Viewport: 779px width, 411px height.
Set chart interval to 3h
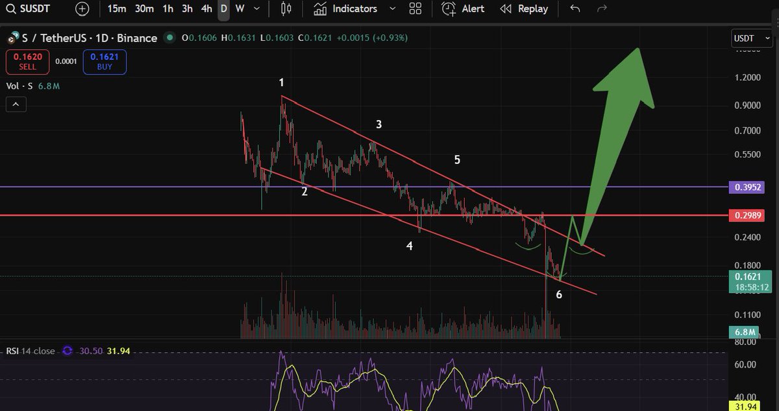pyautogui.click(x=187, y=9)
